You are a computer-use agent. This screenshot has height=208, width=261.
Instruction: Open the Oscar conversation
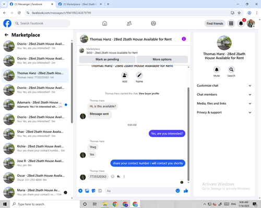35,178
